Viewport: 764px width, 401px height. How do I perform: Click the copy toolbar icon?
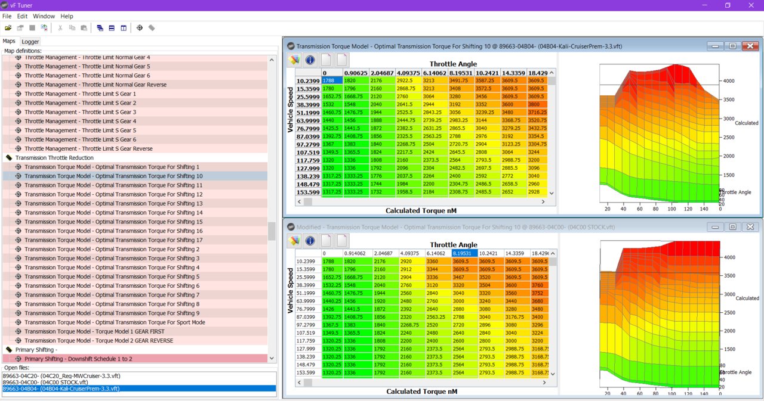click(72, 28)
